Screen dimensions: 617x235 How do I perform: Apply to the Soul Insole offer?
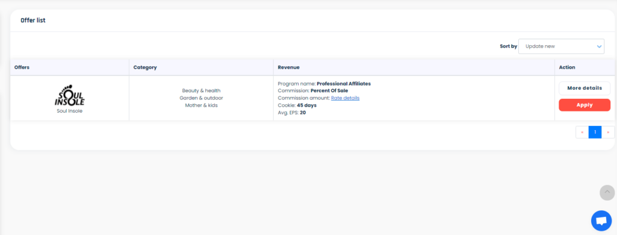click(584, 105)
